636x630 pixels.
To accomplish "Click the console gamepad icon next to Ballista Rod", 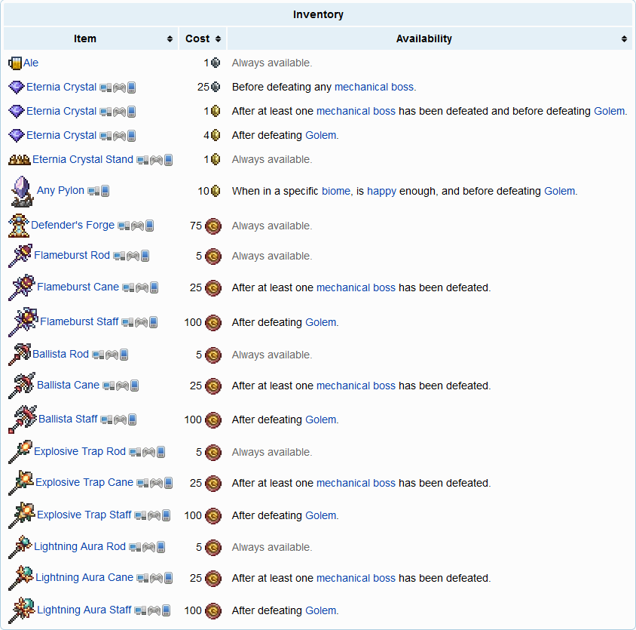I will pos(112,355).
